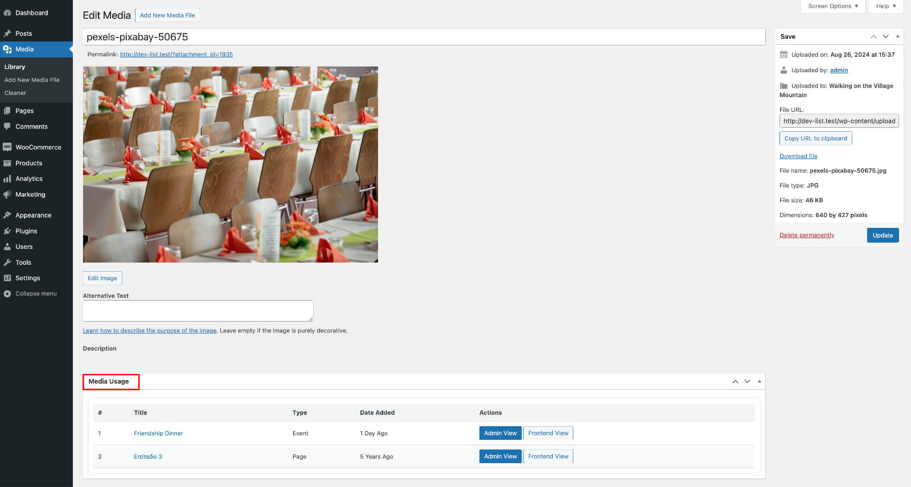Click the Friendship Dinner title link
Image resolution: width=911 pixels, height=487 pixels.
(158, 434)
